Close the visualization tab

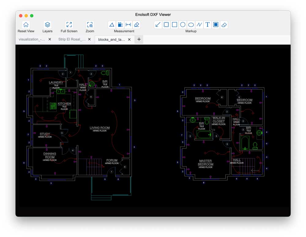(x=50, y=39)
